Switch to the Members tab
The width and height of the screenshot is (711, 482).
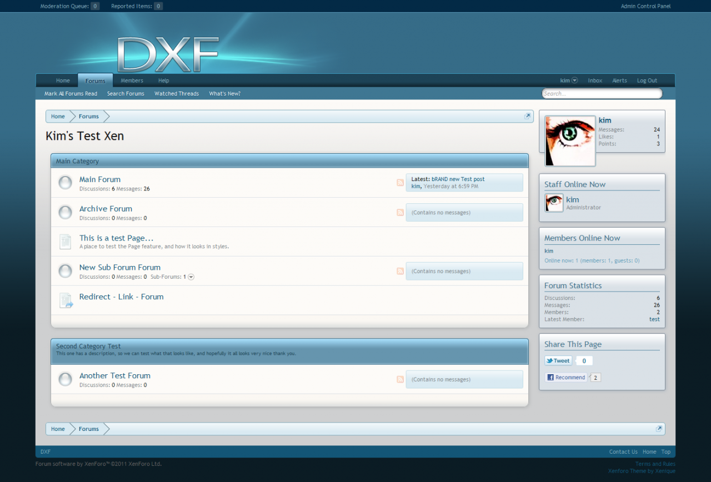(x=132, y=81)
